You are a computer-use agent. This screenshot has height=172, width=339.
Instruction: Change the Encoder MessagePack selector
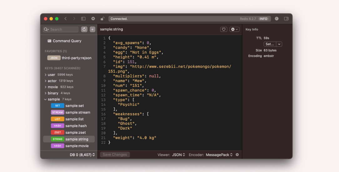coord(219,155)
